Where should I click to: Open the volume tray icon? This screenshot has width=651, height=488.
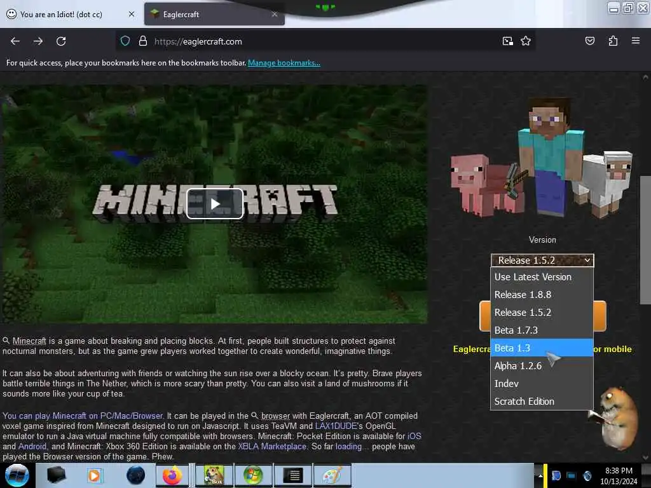[x=587, y=475]
